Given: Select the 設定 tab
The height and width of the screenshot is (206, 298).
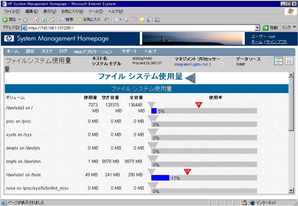Looking at the screenshot, I should click(30, 51).
